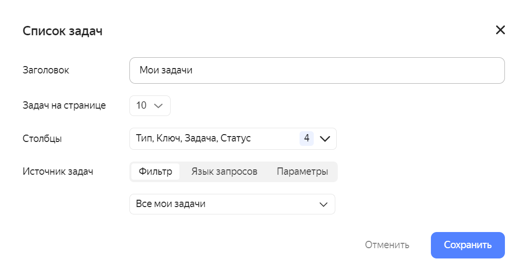This screenshot has height=280, width=526.
Task: Click the chevron in Все мои задачи selector
Action: pos(323,204)
